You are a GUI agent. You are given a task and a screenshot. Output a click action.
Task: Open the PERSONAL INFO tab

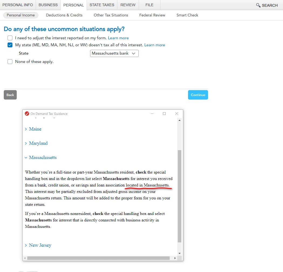18,5
